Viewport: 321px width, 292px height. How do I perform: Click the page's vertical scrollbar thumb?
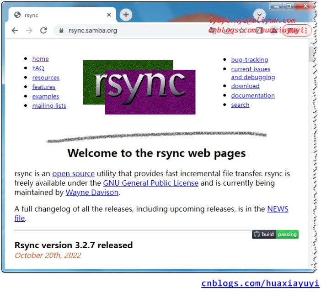click(x=311, y=54)
